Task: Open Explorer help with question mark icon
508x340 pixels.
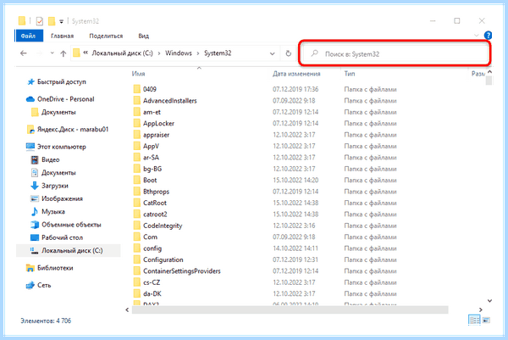Action: 488,35
